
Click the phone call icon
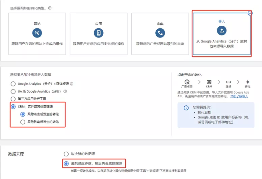pyautogui.click(x=160, y=33)
